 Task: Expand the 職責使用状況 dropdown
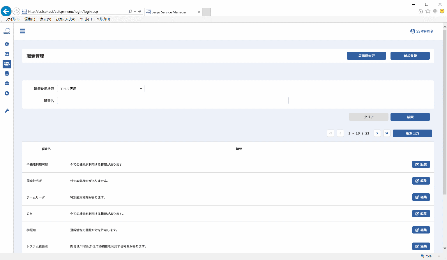(101, 89)
